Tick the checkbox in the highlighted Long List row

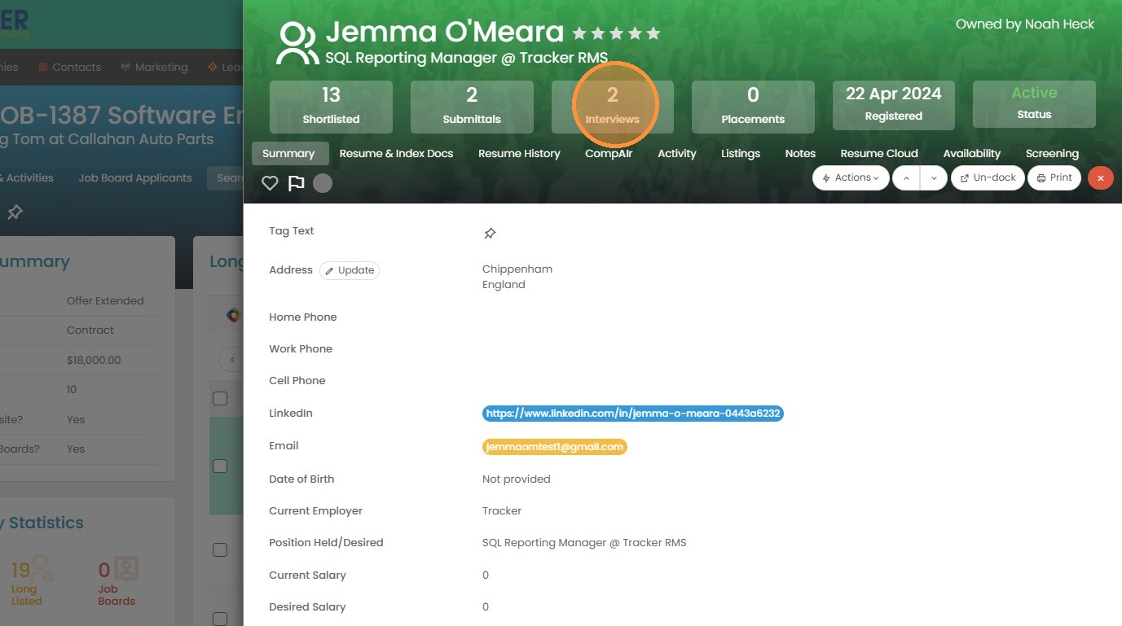(220, 466)
